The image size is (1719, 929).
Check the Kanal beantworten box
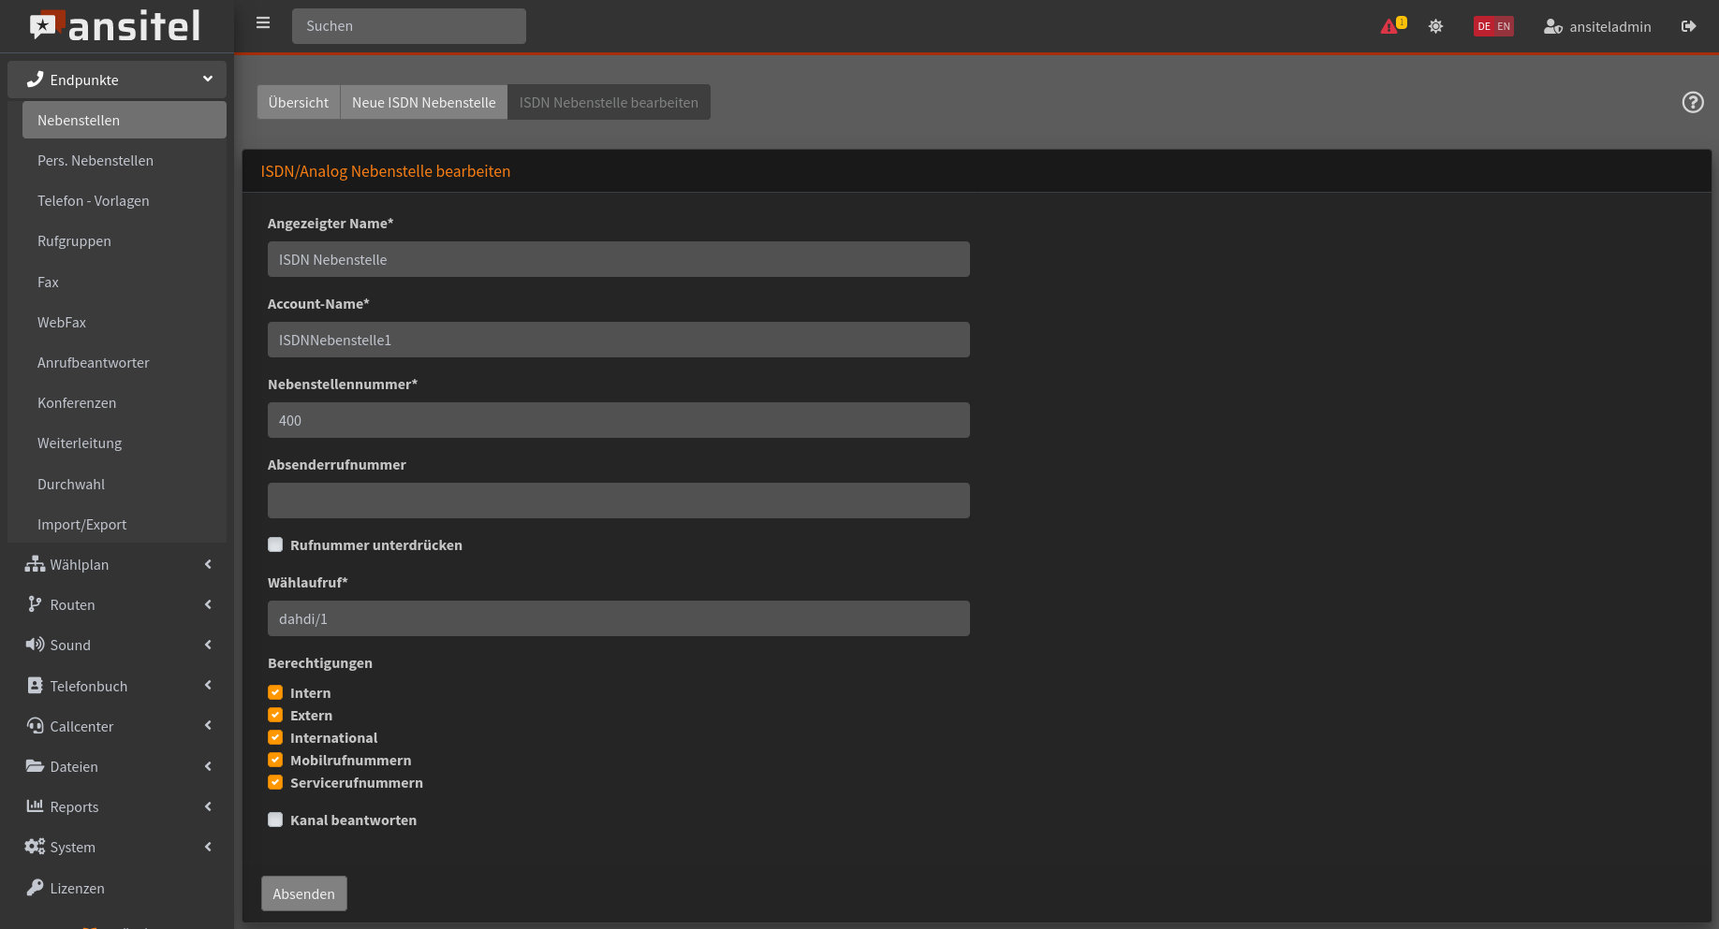(275, 820)
